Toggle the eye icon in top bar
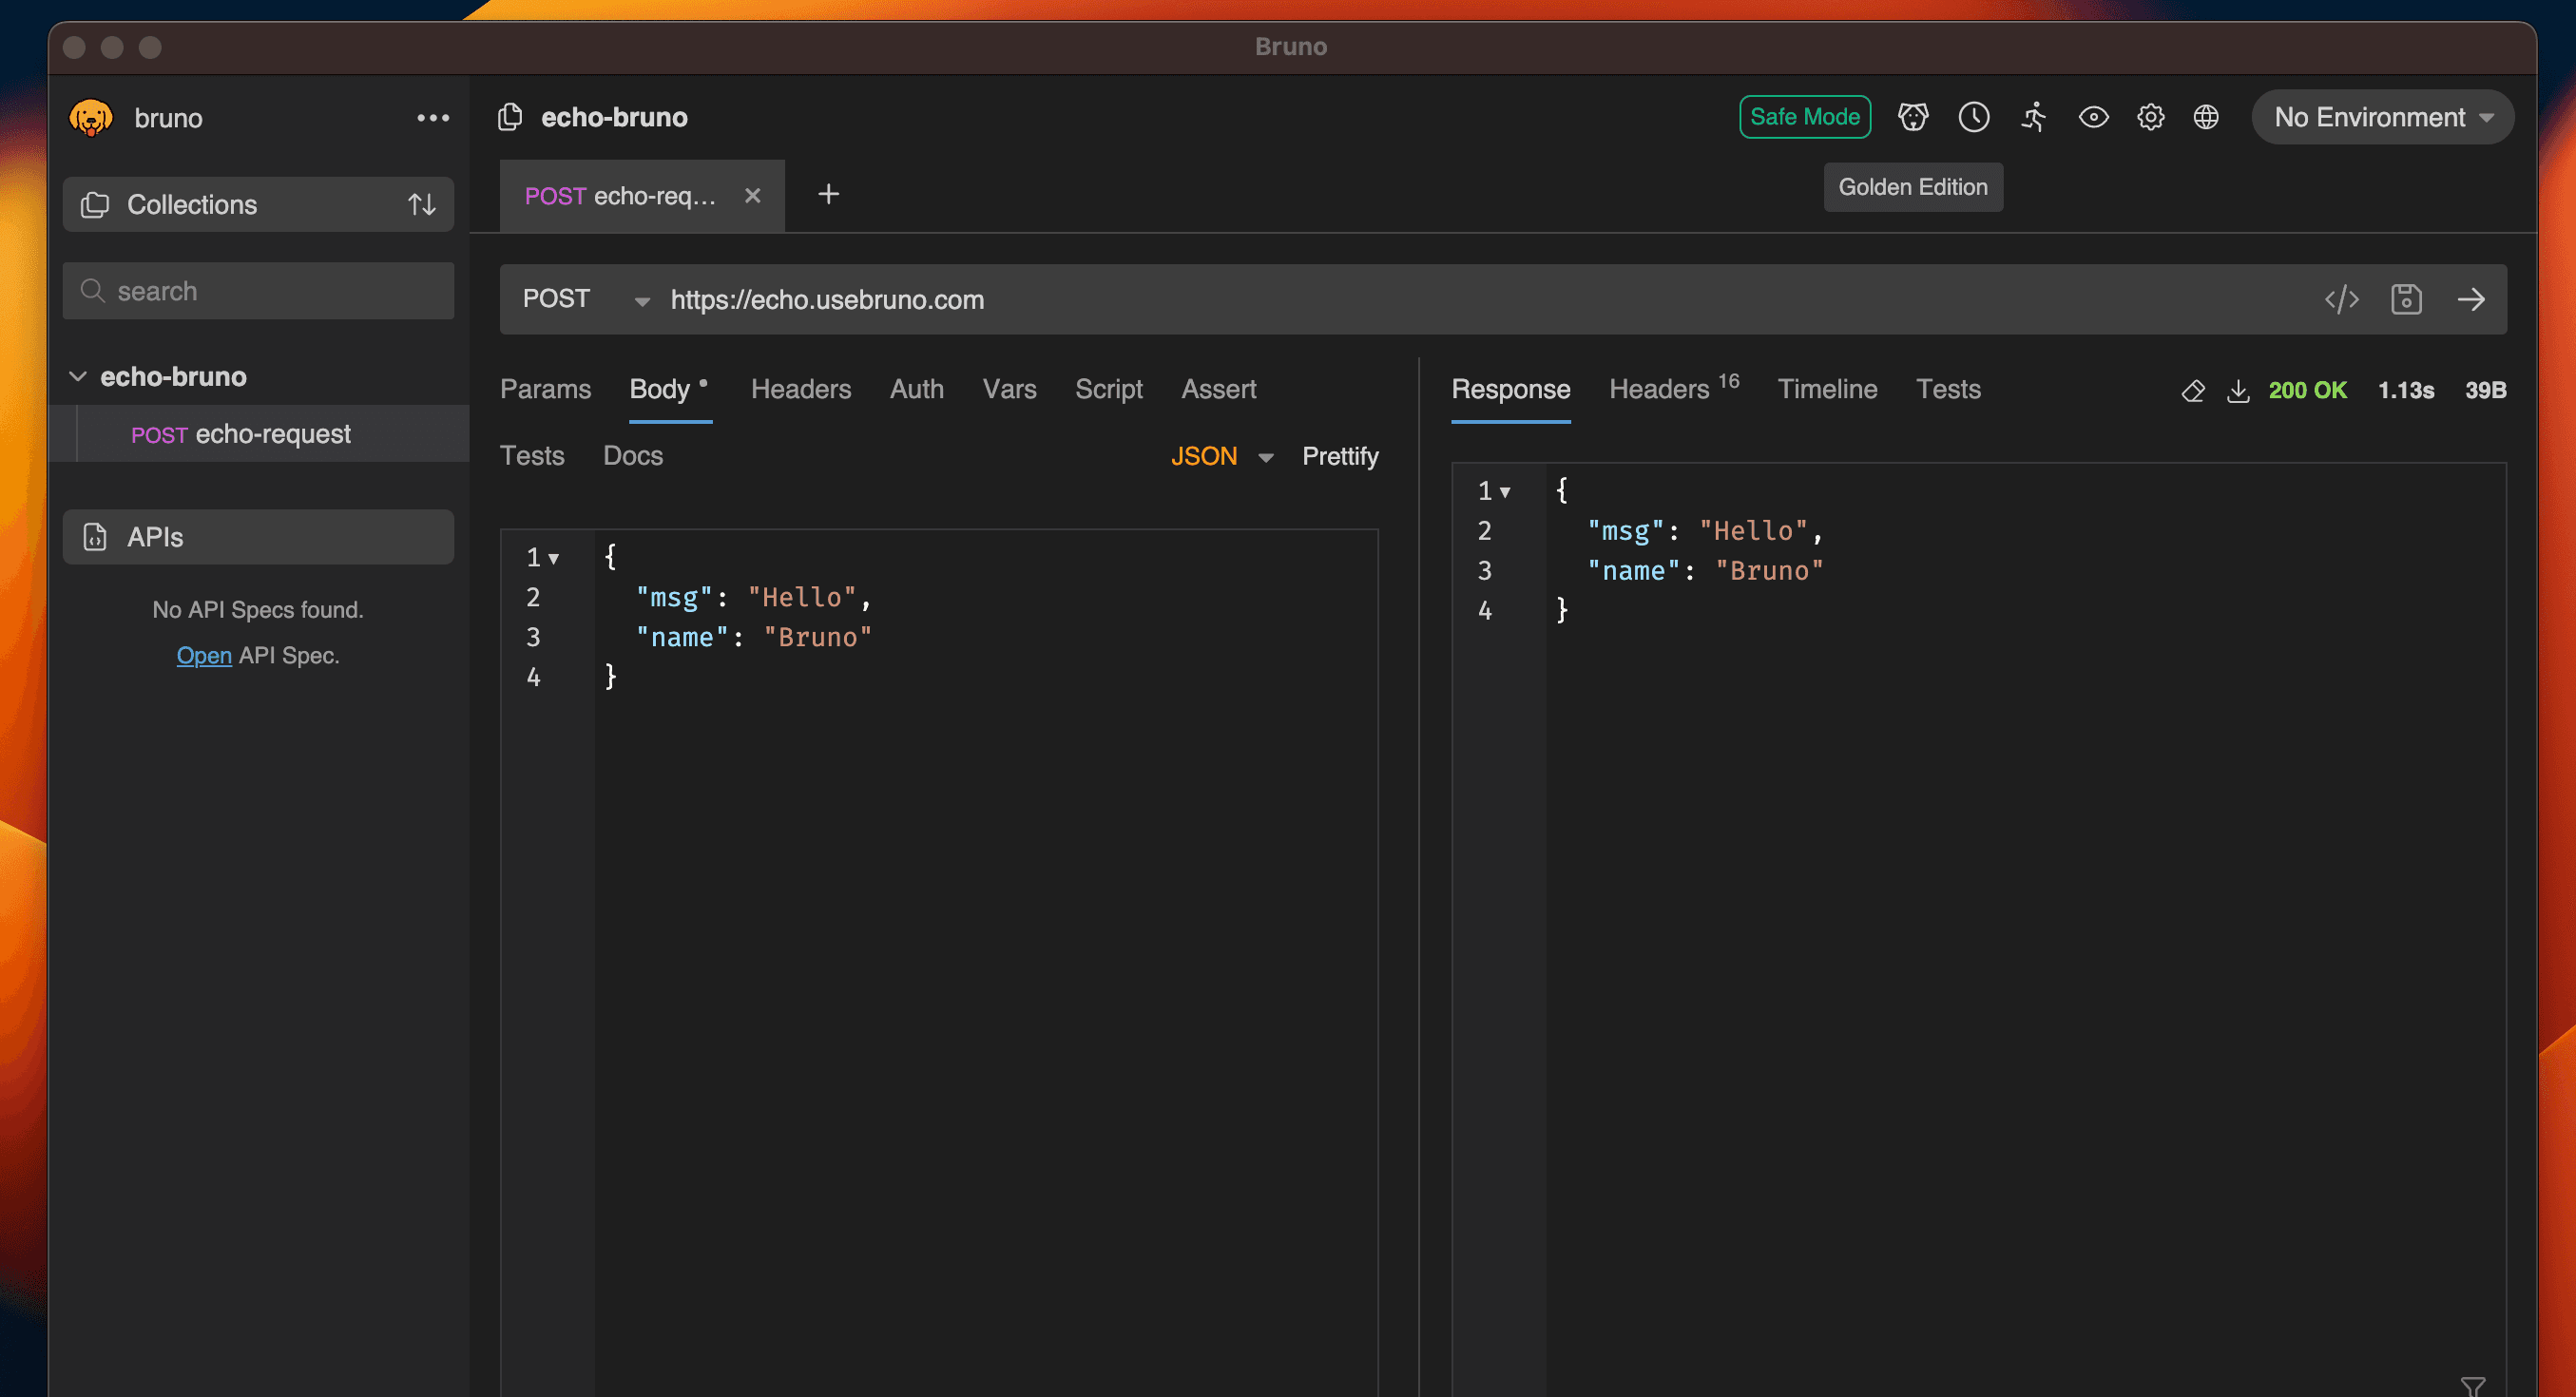The image size is (2576, 1397). click(2093, 117)
